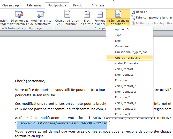Select Questionnaire_gere_par field
This screenshot has width=173, height=139.
130,52
